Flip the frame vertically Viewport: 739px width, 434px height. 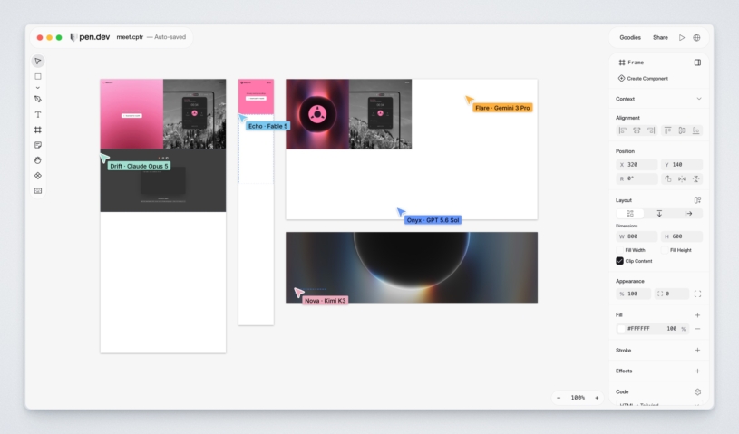[x=696, y=178]
